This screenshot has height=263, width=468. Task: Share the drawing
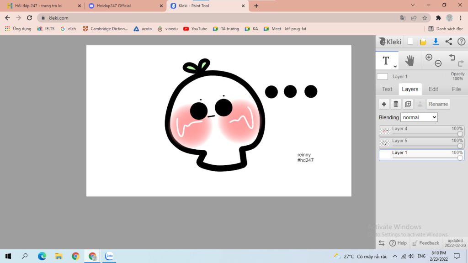[x=449, y=42]
